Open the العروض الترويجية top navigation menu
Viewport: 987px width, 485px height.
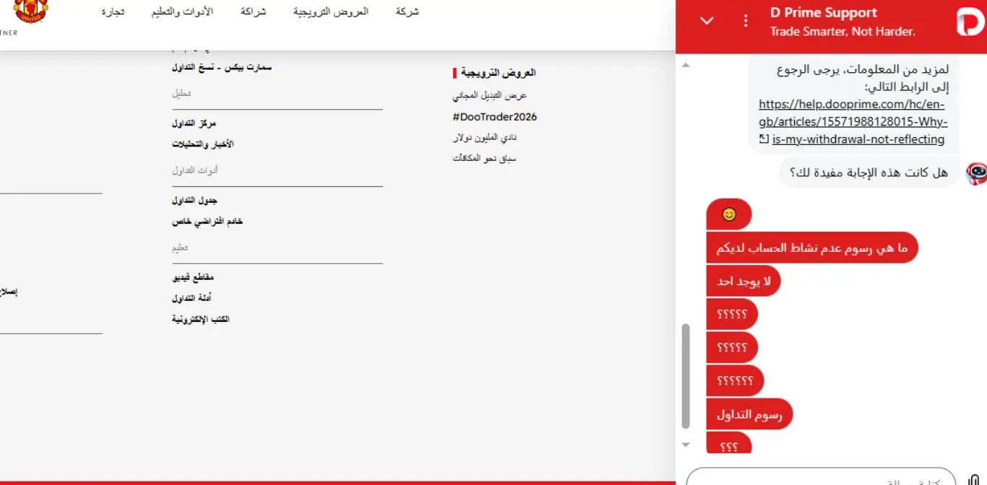coord(331,12)
